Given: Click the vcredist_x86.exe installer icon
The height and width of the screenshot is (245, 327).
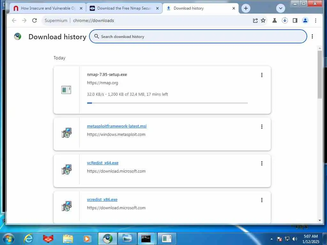Looking at the screenshot, I should point(66,206).
